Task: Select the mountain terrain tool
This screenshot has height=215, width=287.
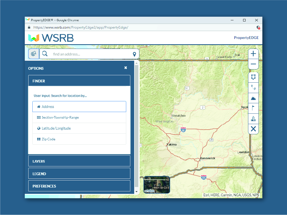Action: (253, 98)
